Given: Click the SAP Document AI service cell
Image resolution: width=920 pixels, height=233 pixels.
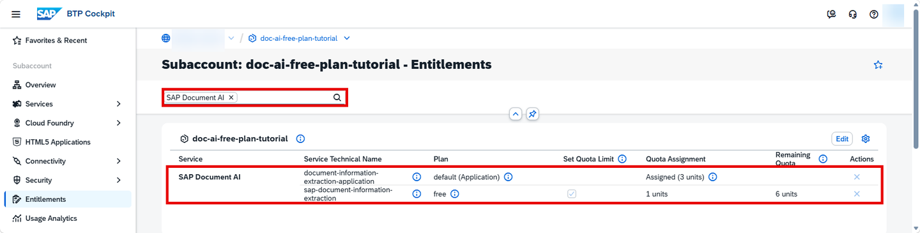Looking at the screenshot, I should coord(210,177).
